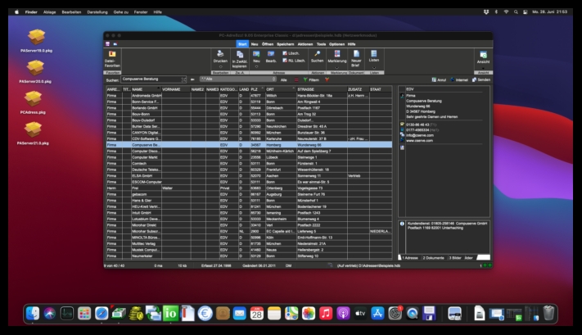Click the Filtern button
Image resolution: width=582 pixels, height=335 pixels.
[x=311, y=79]
